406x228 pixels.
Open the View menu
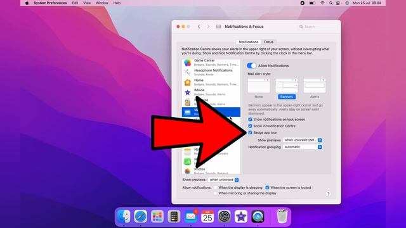[x=87, y=3]
